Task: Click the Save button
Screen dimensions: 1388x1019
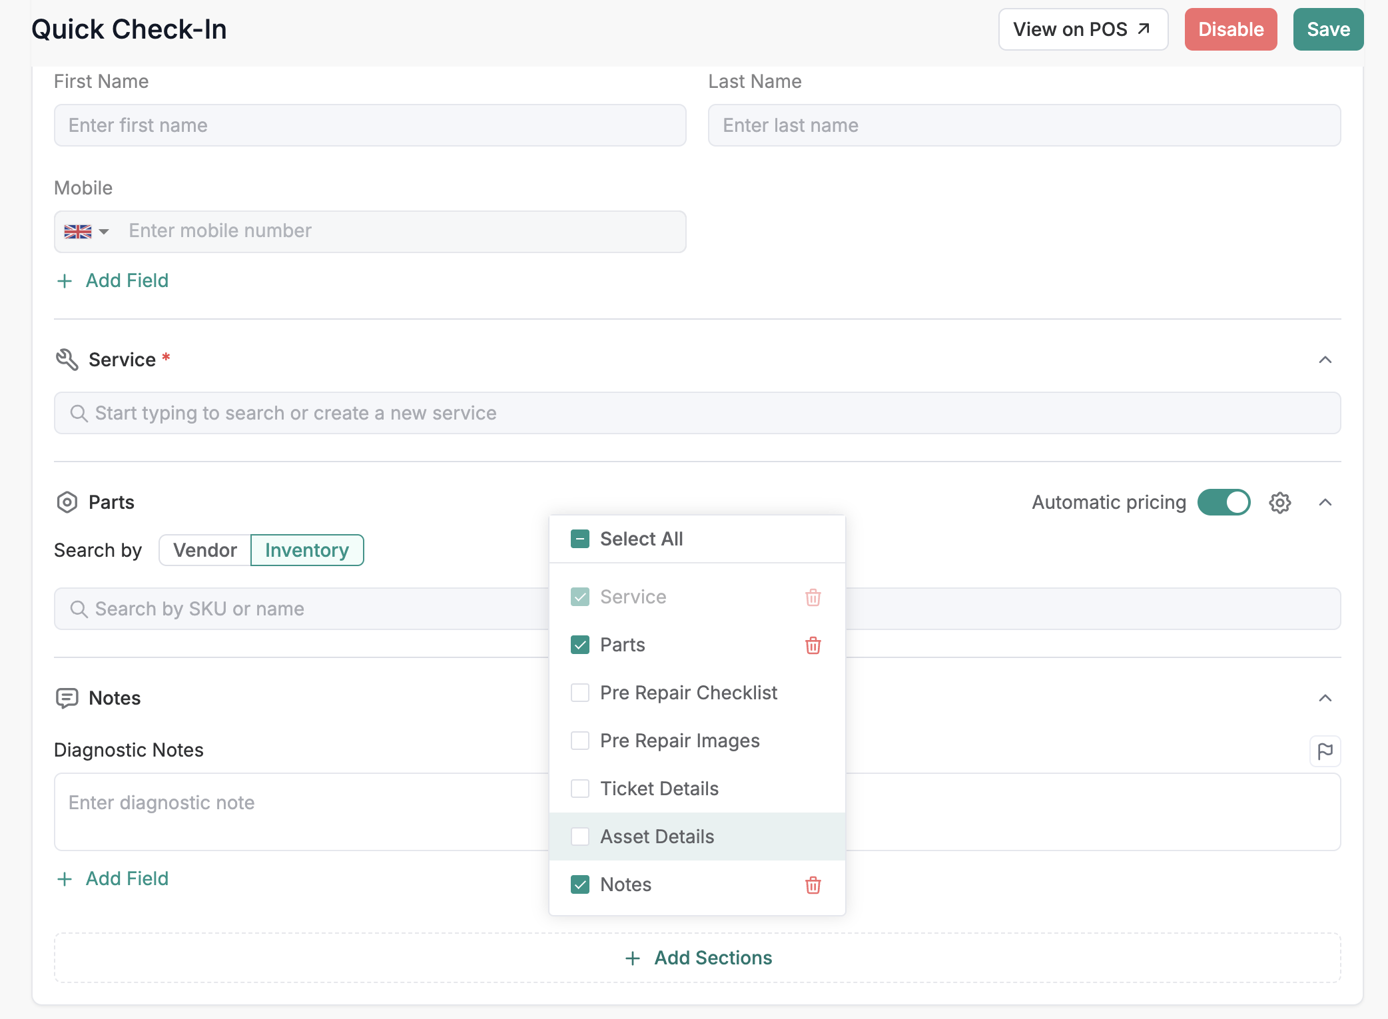Action: click(x=1328, y=29)
